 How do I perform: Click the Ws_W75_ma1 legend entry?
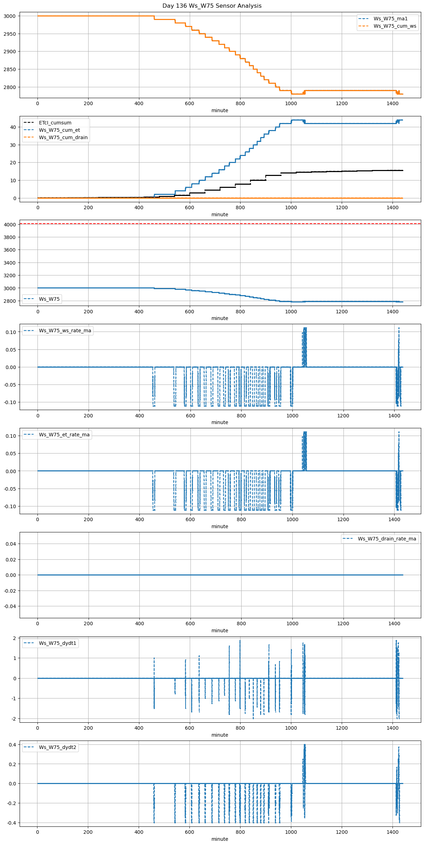tap(390, 19)
